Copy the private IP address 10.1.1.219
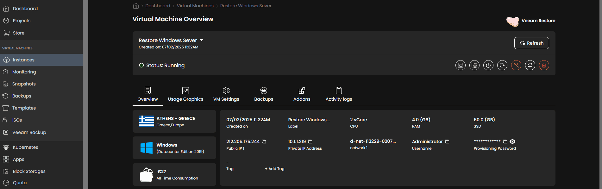This screenshot has width=602, height=189. pyautogui.click(x=310, y=142)
